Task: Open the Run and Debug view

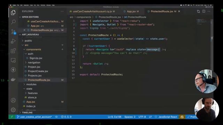Action: pyautogui.click(x=13, y=41)
